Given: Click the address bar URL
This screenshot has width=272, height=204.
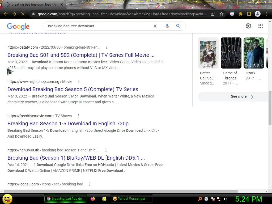Looking at the screenshot, I should (122, 14).
